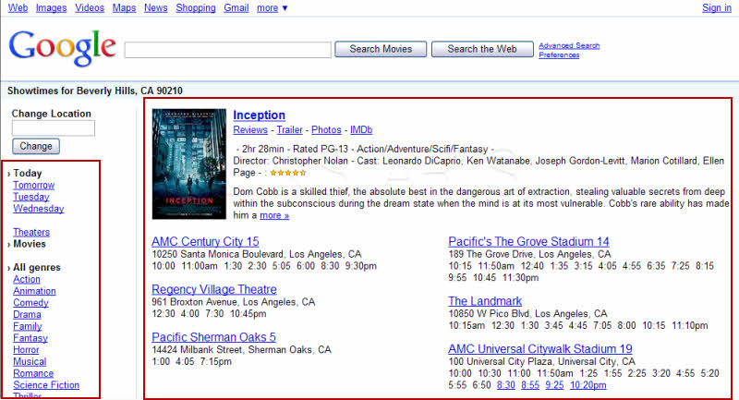The width and height of the screenshot is (739, 400).
Task: Focus the movie search text box
Action: pyautogui.click(x=227, y=50)
